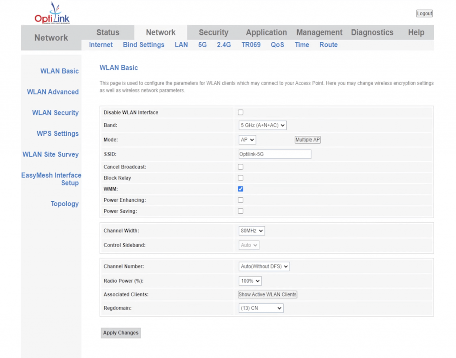Check the Cancel Broadcast box
Viewport: 456px width, 358px height.
click(x=240, y=167)
